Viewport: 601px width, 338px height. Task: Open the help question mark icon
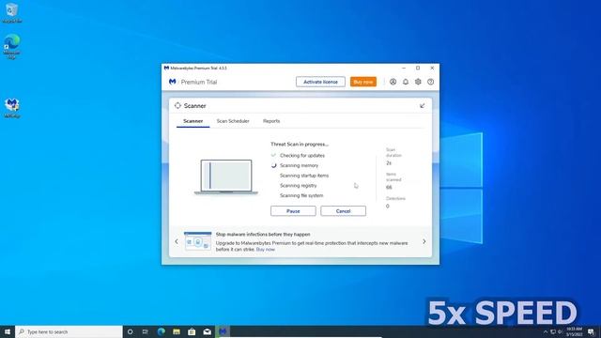(430, 82)
